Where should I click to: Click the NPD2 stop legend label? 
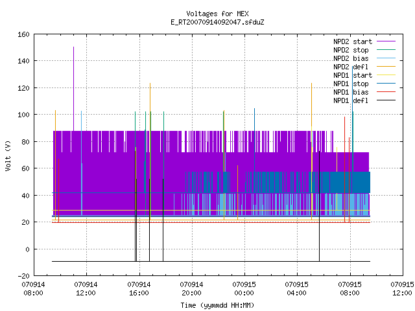pos(351,50)
